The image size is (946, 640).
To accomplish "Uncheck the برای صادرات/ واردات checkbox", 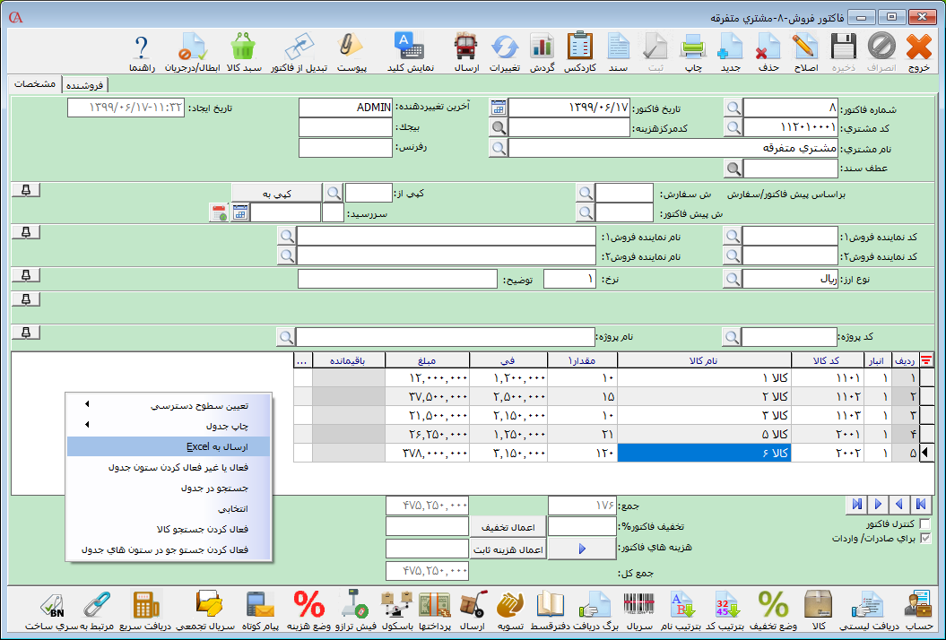I will coord(926,539).
